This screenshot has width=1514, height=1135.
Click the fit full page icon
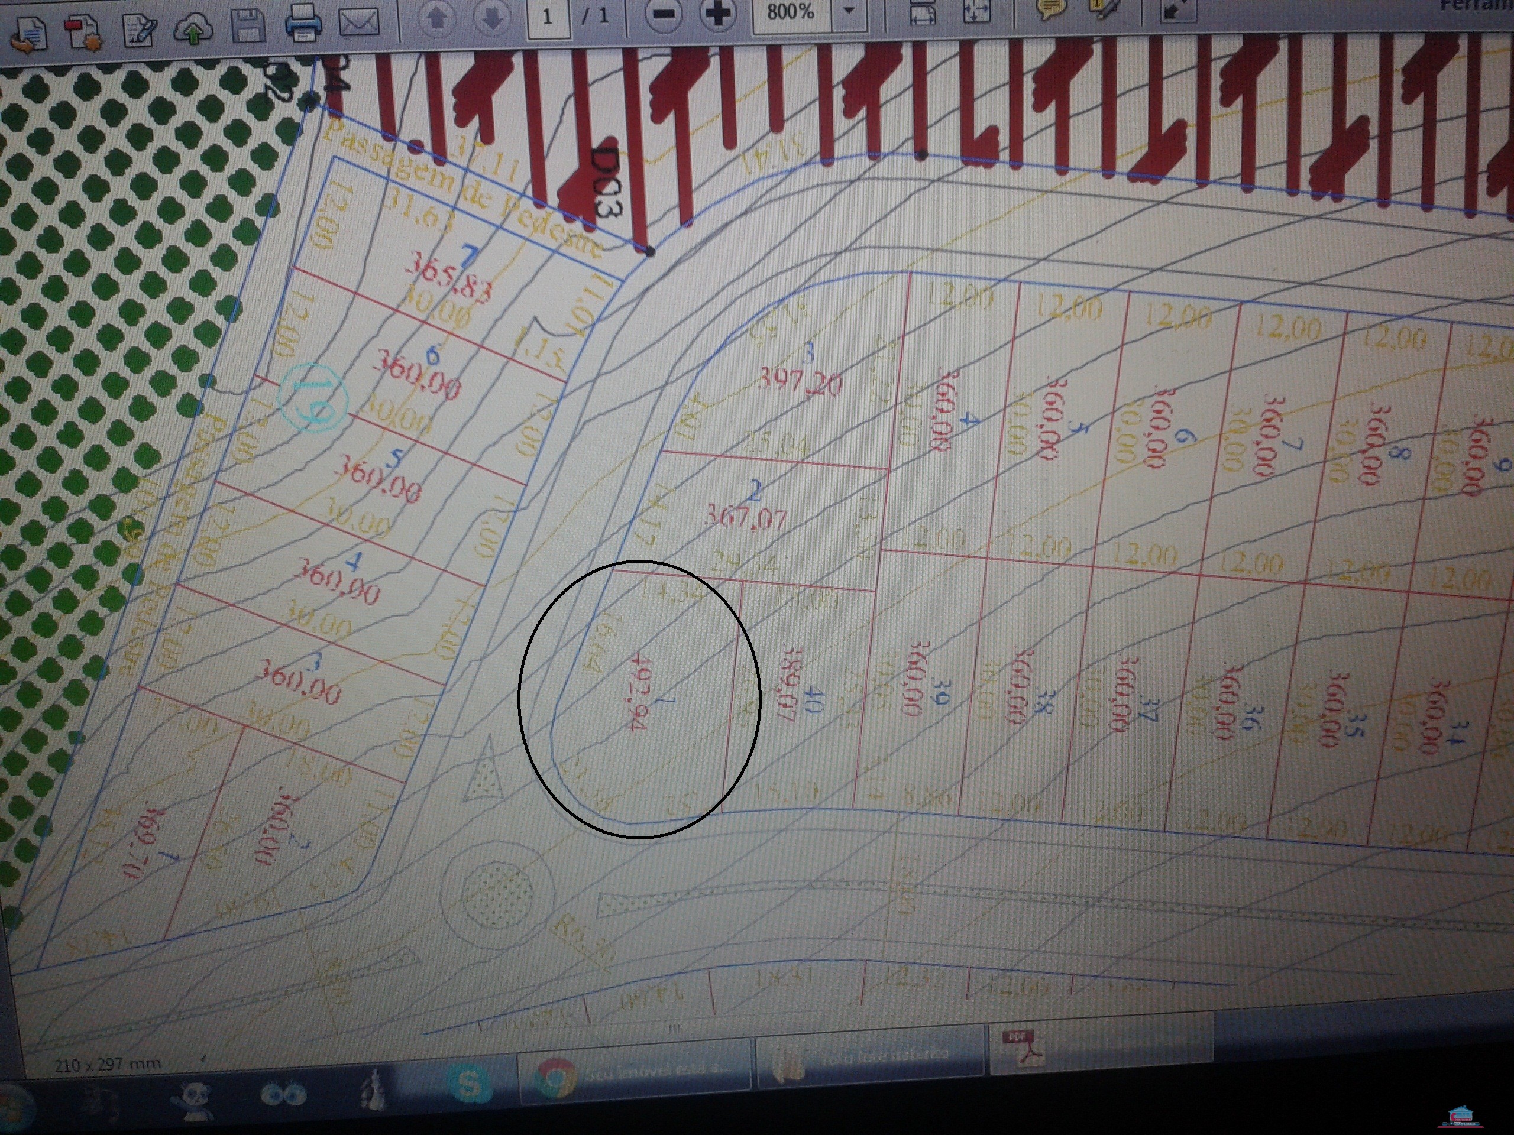click(977, 11)
